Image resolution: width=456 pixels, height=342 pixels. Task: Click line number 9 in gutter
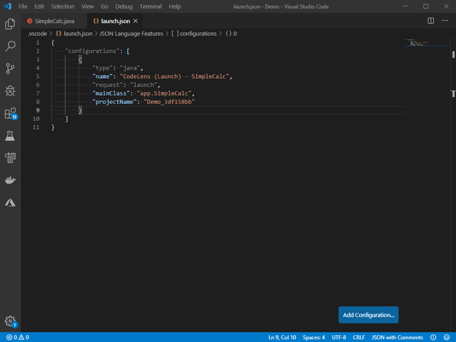[38, 110]
